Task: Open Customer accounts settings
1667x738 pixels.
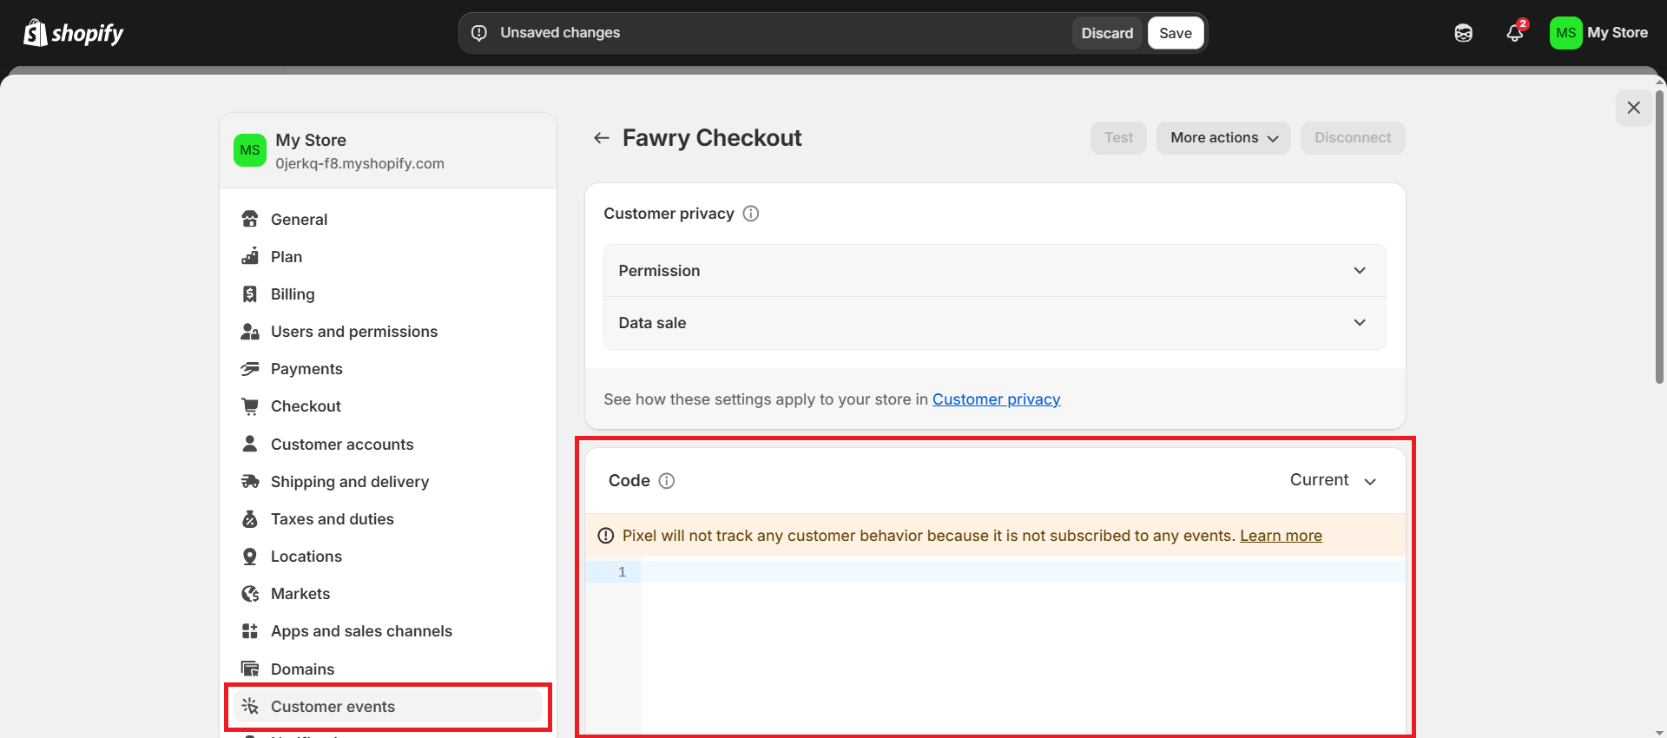Action: coord(388,444)
